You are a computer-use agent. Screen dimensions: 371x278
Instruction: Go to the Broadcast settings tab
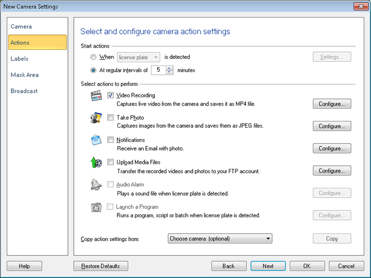click(24, 91)
